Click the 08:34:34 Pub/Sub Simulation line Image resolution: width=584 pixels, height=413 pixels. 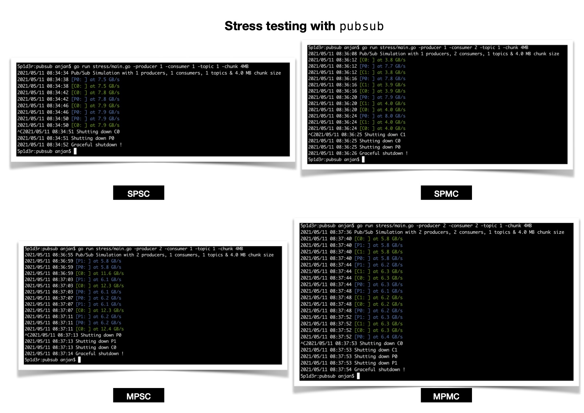tap(149, 73)
